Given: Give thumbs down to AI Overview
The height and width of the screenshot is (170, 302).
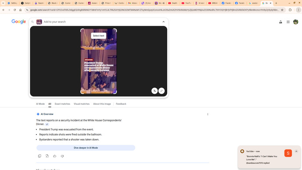Looking at the screenshot, I should [x=62, y=156].
